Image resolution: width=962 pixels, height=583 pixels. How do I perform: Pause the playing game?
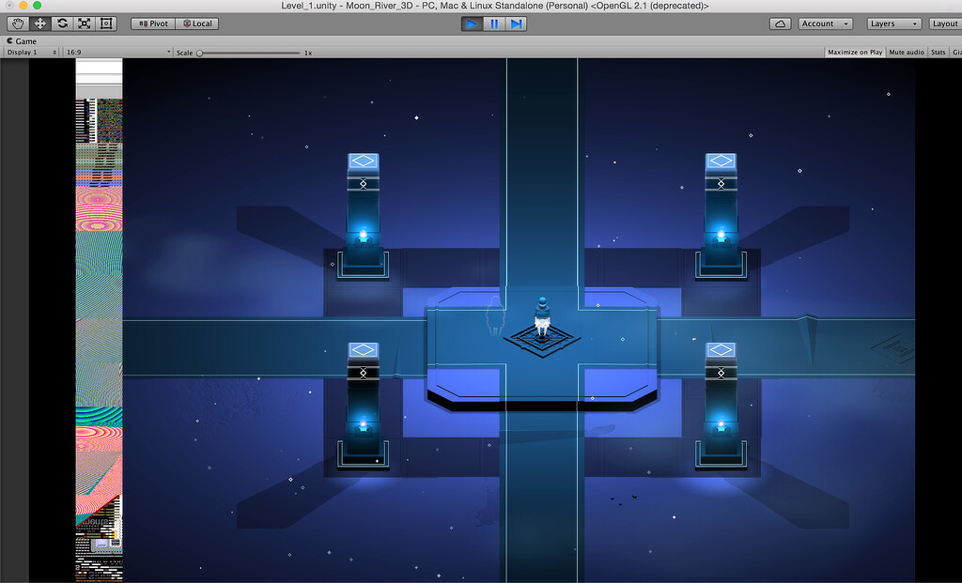click(x=493, y=23)
